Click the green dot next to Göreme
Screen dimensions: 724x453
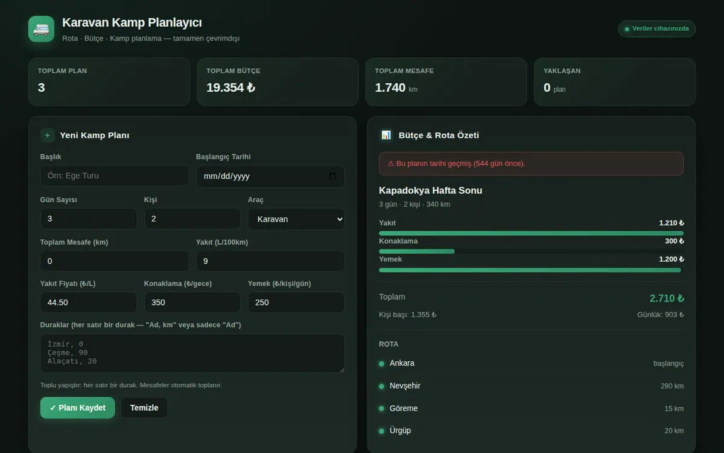pos(381,409)
